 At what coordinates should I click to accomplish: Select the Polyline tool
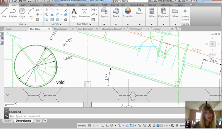tap(13, 13)
